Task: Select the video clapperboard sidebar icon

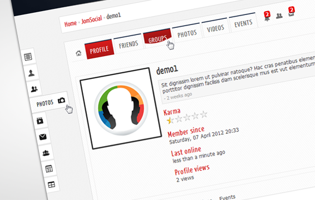Action: pos(40,121)
